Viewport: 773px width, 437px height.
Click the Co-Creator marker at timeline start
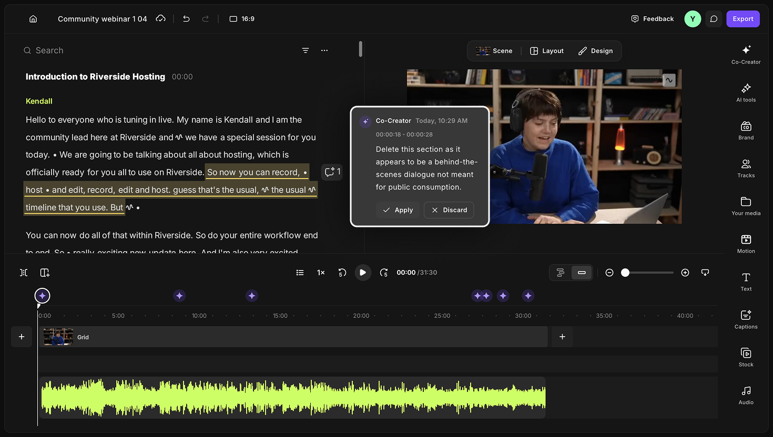pyautogui.click(x=43, y=296)
